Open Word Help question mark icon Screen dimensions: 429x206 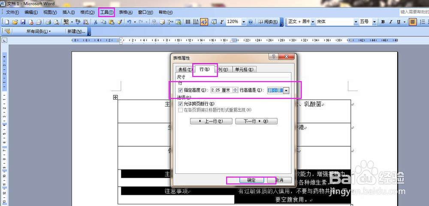(251, 22)
